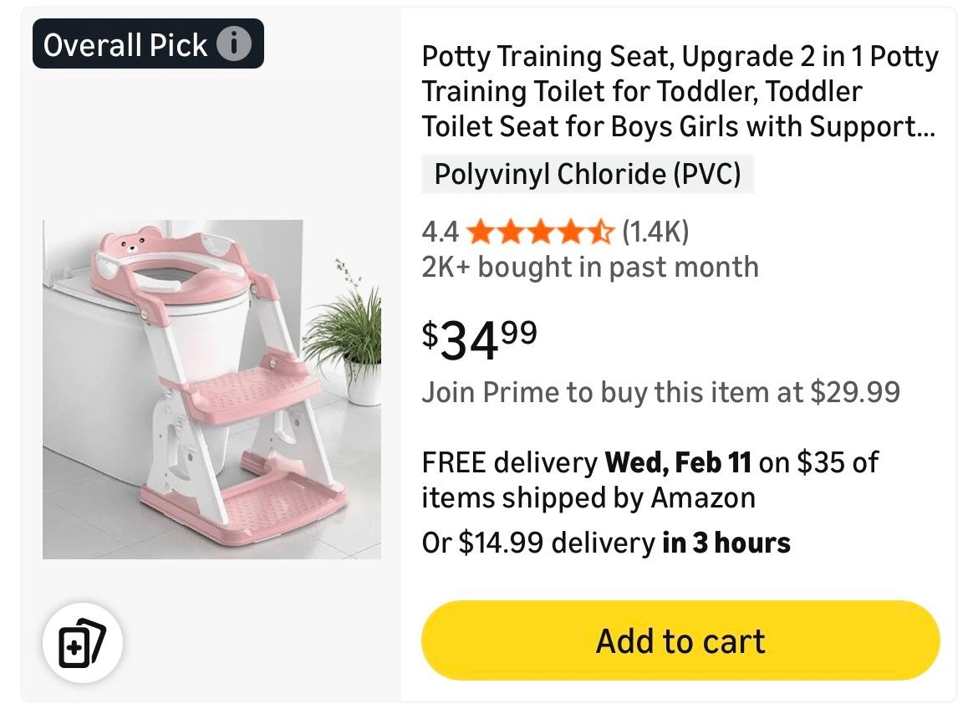This screenshot has width=978, height=714.
Task: Click the Wed, Feb 11 delivery date
Action: [678, 462]
